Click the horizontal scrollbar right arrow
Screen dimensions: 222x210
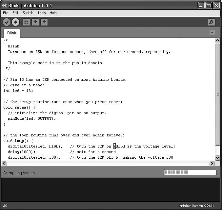(x=212, y=164)
